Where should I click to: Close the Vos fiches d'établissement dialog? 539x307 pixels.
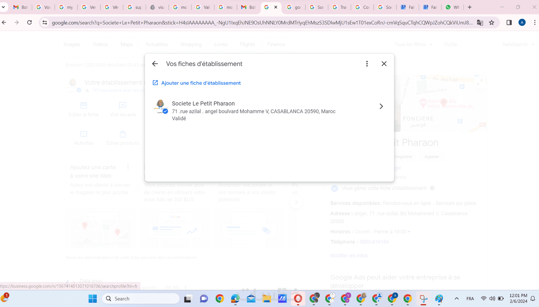pos(384,64)
